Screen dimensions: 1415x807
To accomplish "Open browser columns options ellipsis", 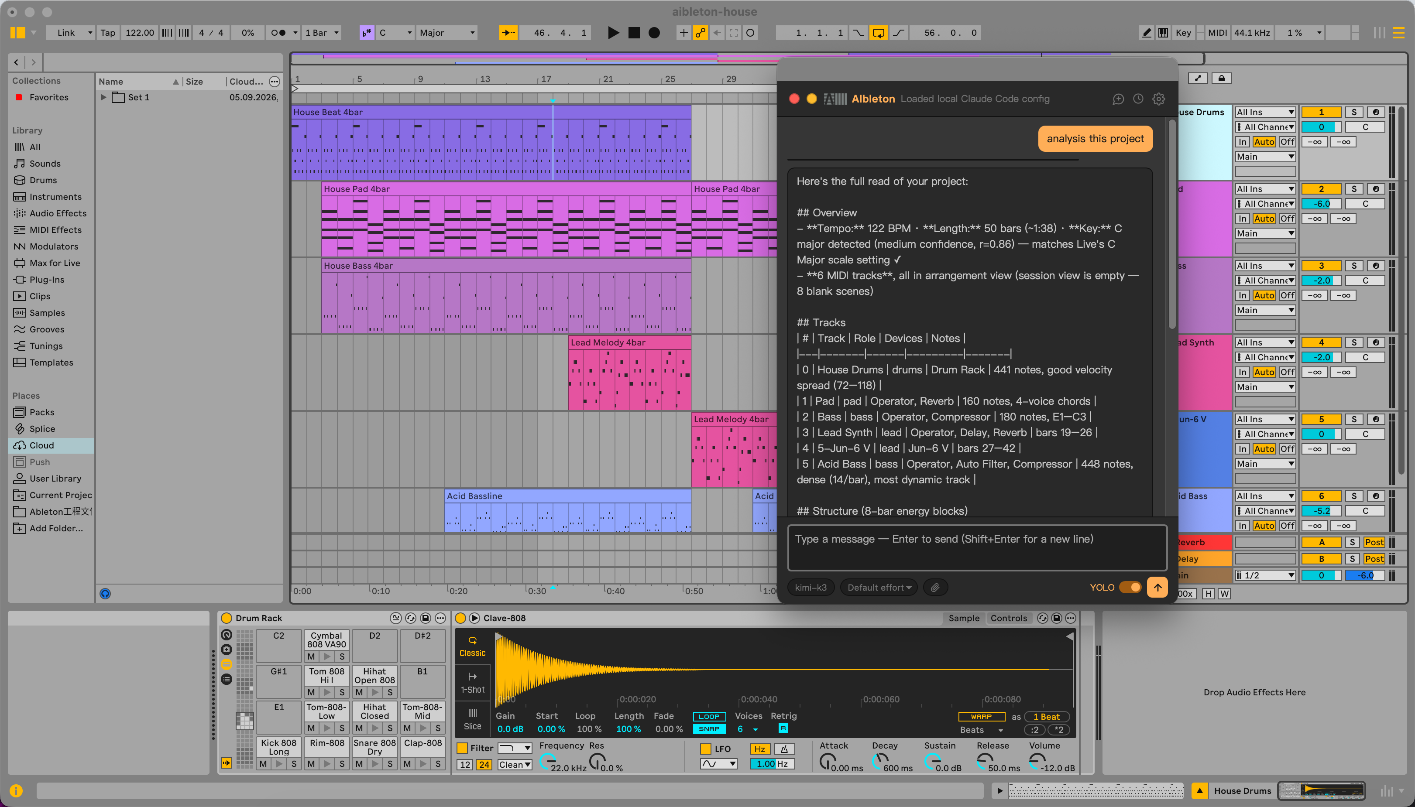I will (x=275, y=82).
